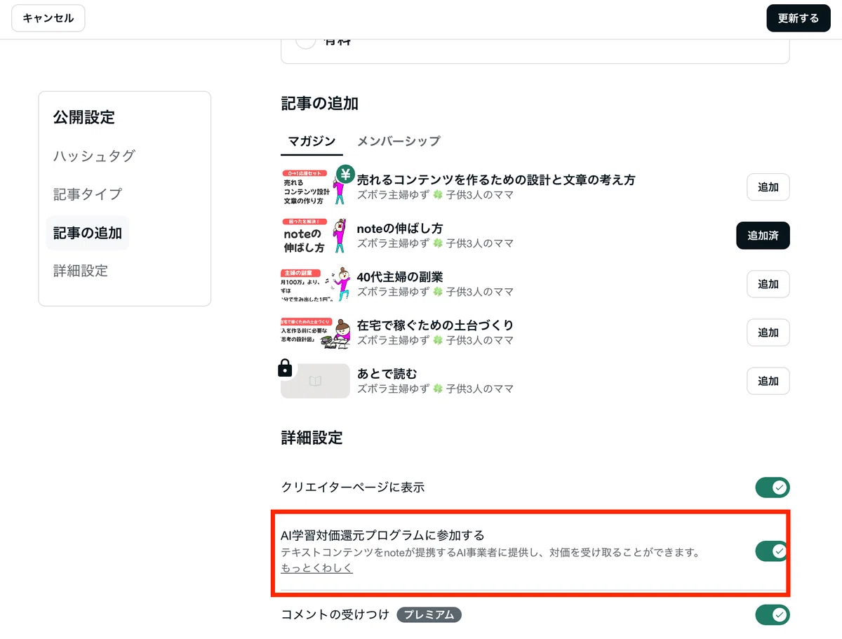Click author name under あとで読む
The image size is (842, 639).
[435, 389]
